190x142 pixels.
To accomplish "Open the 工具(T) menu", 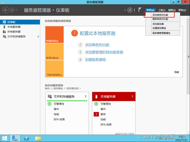I will pyautogui.click(x=162, y=10).
